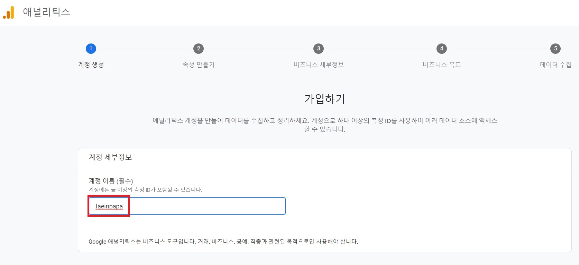This screenshot has height=265, width=579.
Task: Click the Google 애널리틱스 business tool notice
Action: (223, 242)
